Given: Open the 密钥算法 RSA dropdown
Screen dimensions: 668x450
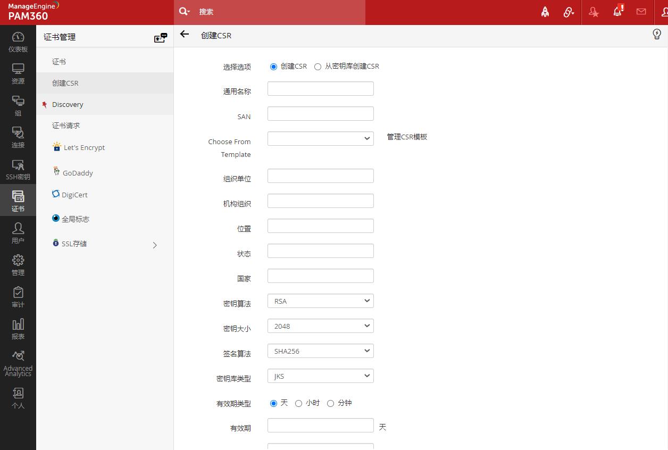Looking at the screenshot, I should click(320, 301).
